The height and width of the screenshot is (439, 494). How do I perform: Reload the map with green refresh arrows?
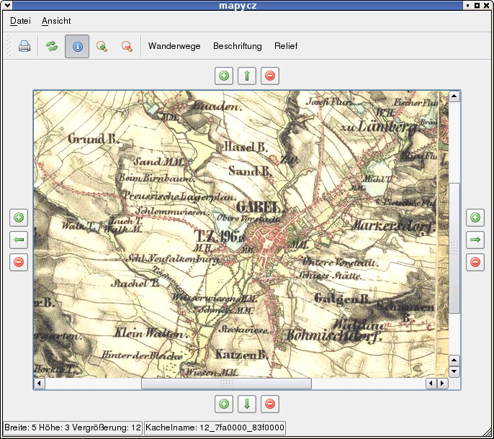coord(52,46)
